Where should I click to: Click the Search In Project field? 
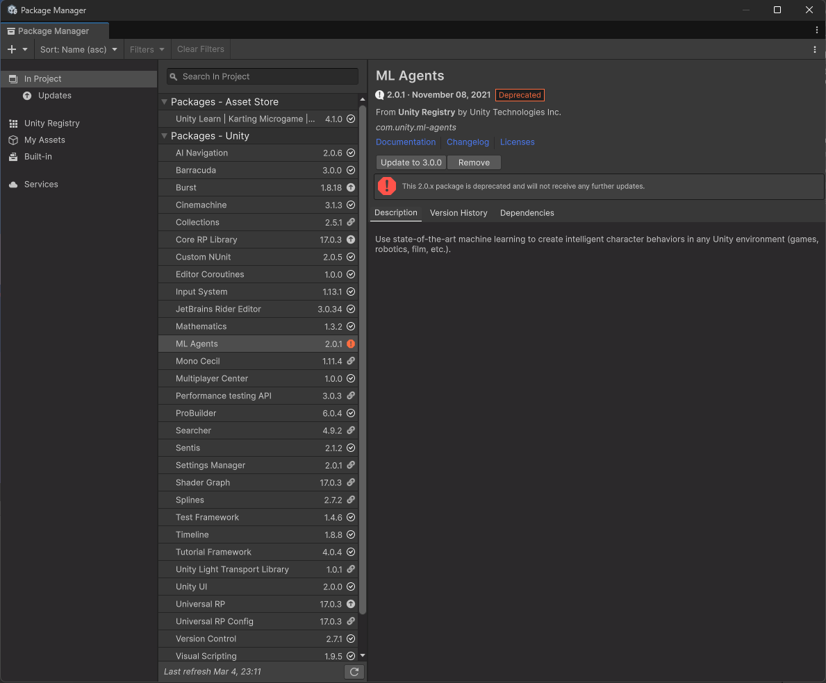coord(263,77)
